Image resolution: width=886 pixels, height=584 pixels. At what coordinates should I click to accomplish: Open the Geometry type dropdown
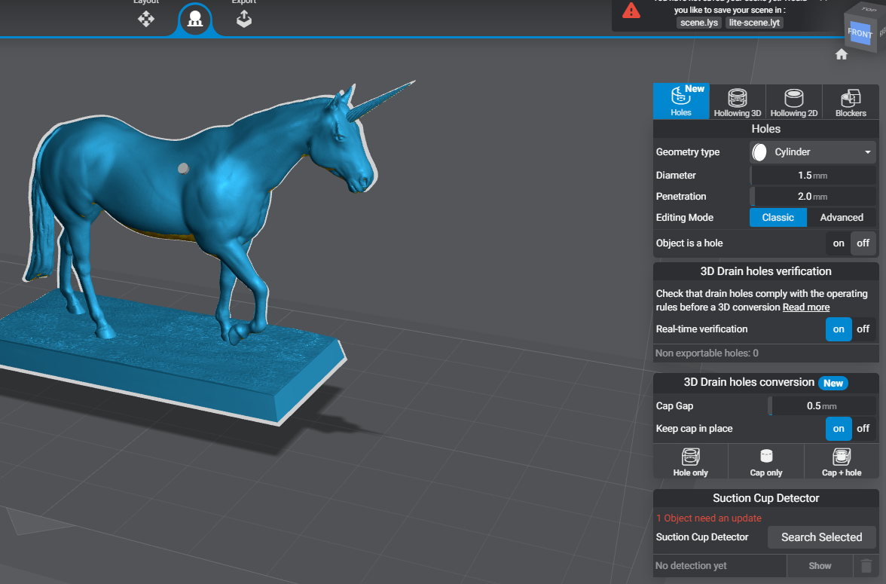[811, 151]
